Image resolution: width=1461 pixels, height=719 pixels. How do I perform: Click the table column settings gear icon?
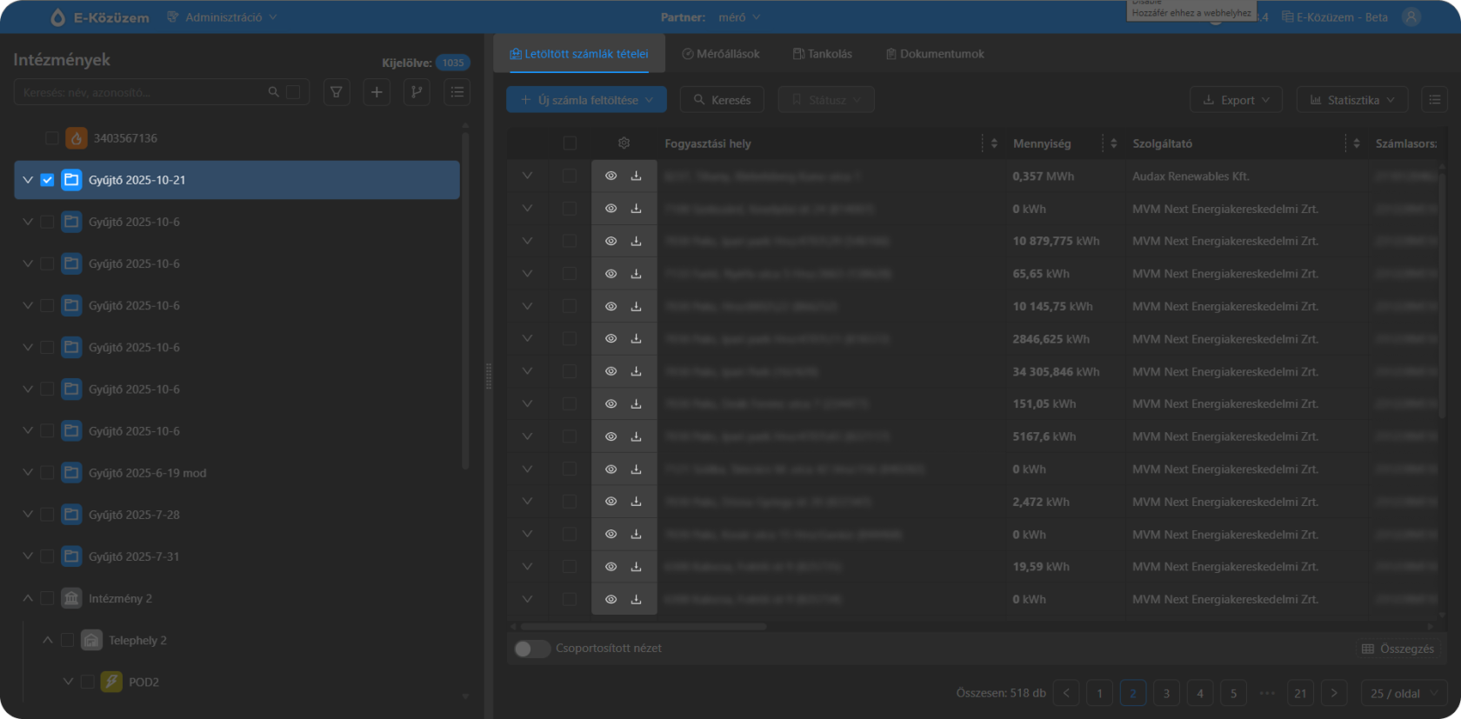pos(624,143)
